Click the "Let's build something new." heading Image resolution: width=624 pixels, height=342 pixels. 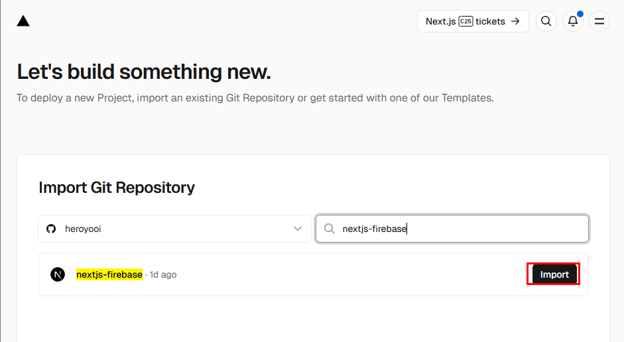click(144, 72)
